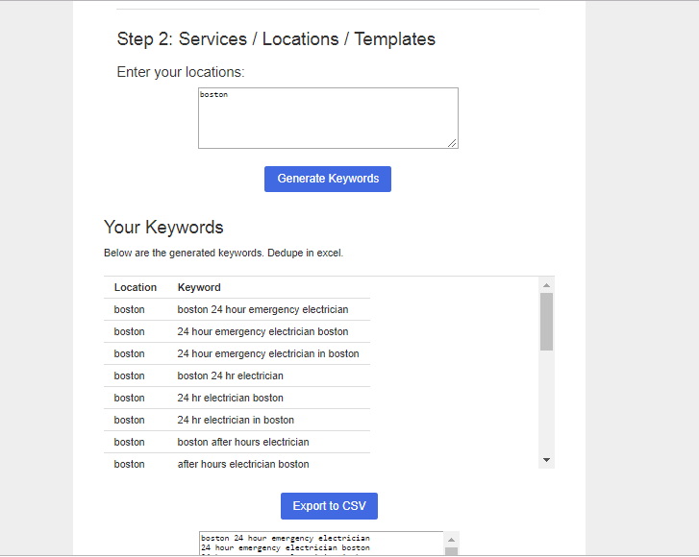Click the keywords table scroll down arrow
This screenshot has width=699, height=557.
click(x=546, y=460)
